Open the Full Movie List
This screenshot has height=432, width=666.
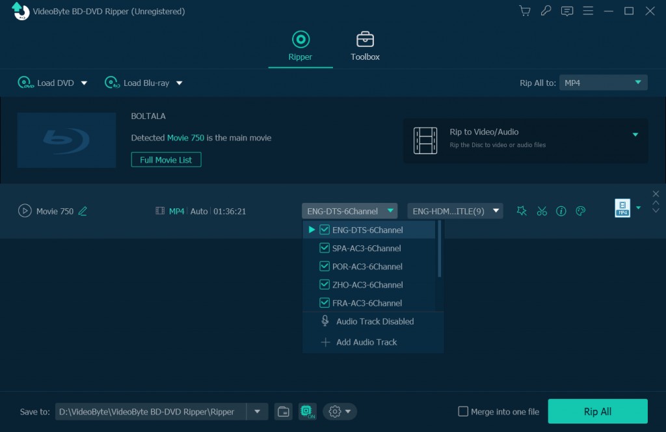166,159
